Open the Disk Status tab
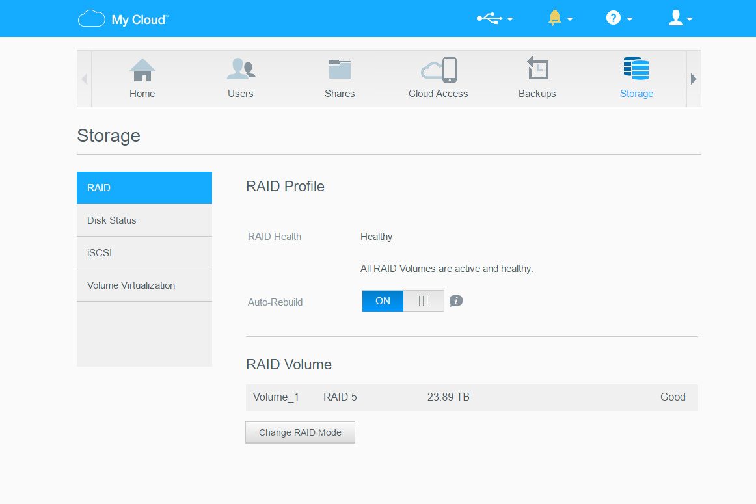Image resolution: width=756 pixels, height=504 pixels. point(144,220)
